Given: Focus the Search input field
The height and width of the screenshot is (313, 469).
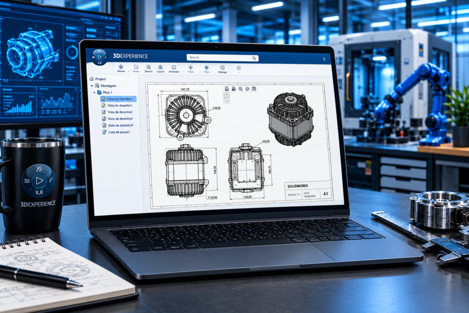Looking at the screenshot, I should coord(223,58).
